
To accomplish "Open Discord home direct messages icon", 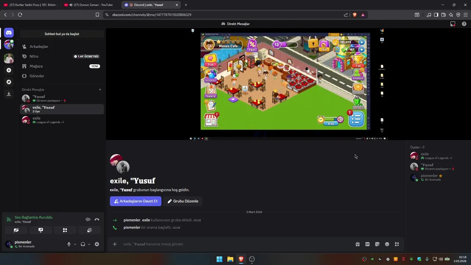I will click(x=9, y=33).
